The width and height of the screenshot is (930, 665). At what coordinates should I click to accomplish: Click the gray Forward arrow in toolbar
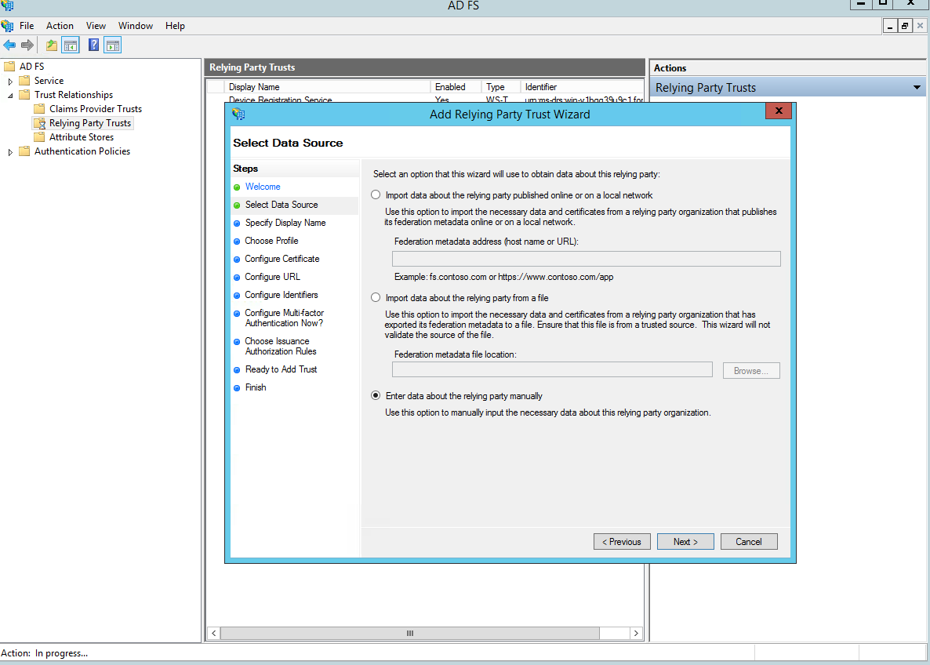(x=27, y=45)
